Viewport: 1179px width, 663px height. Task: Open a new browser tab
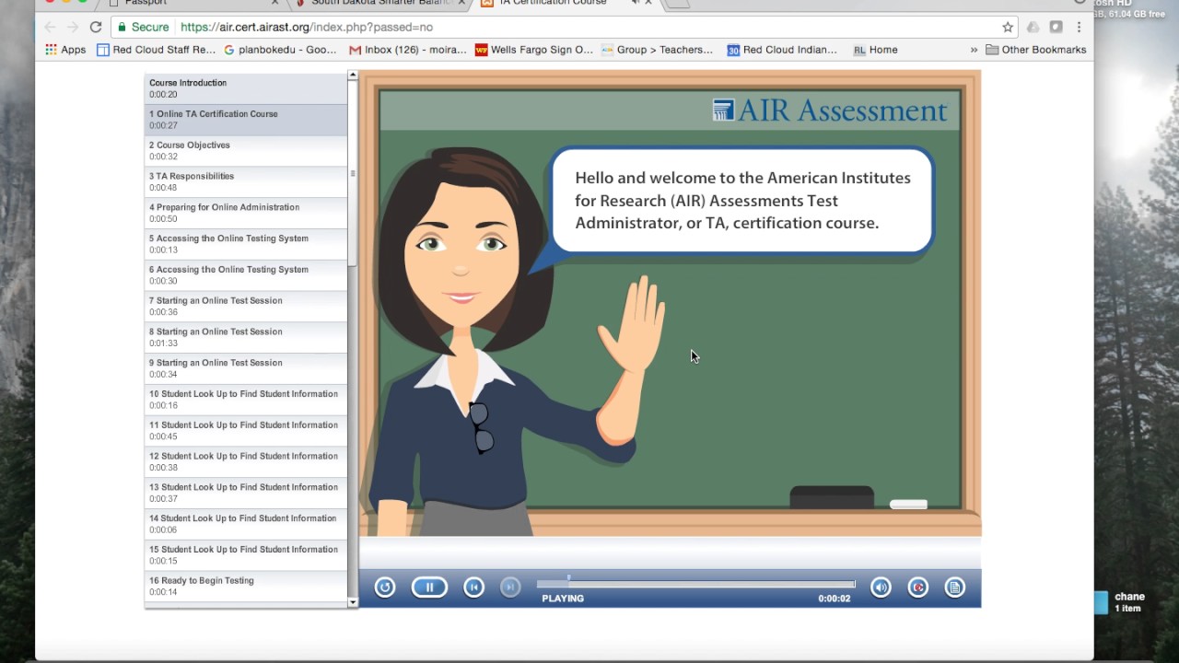[677, 4]
